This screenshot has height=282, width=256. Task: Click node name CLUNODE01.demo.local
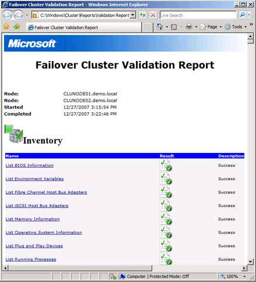90,94
